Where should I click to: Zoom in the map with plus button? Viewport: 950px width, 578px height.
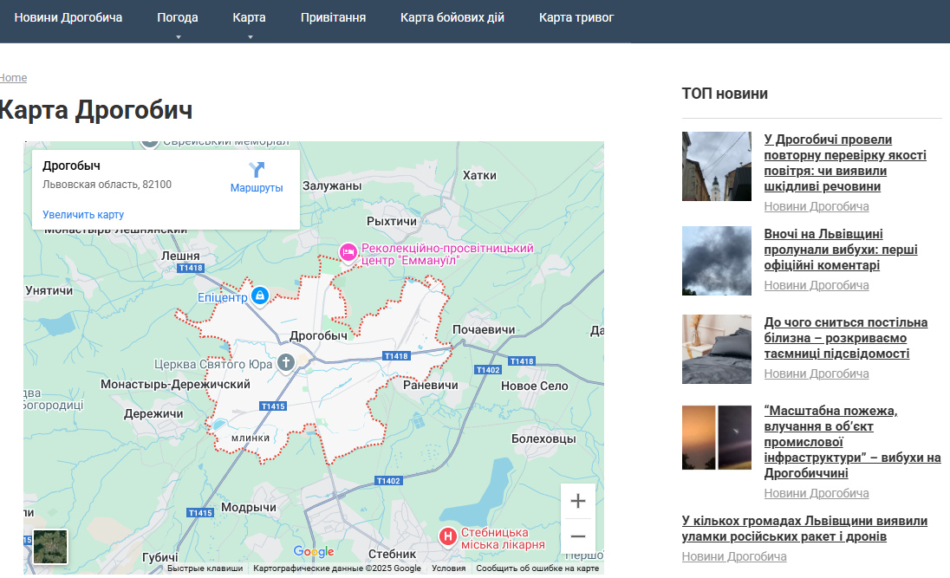click(578, 501)
